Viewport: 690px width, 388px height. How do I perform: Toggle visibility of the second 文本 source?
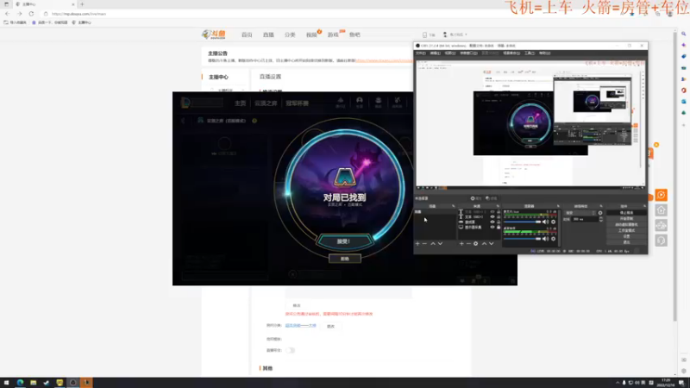(x=492, y=217)
